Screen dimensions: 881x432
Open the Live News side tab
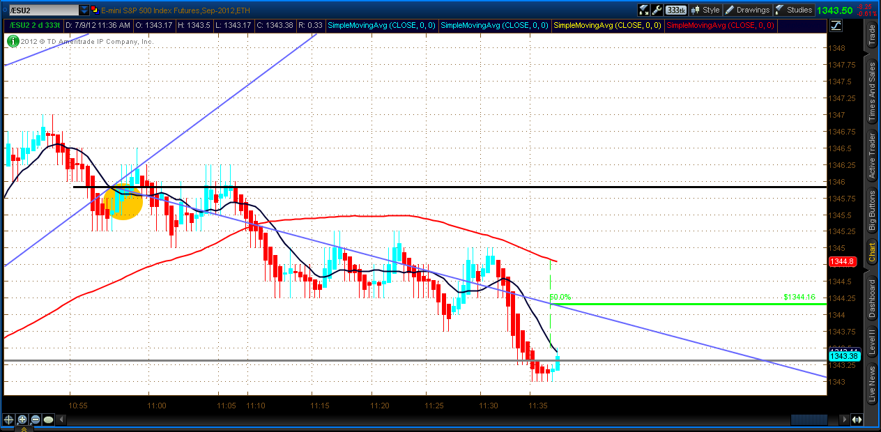click(x=871, y=383)
